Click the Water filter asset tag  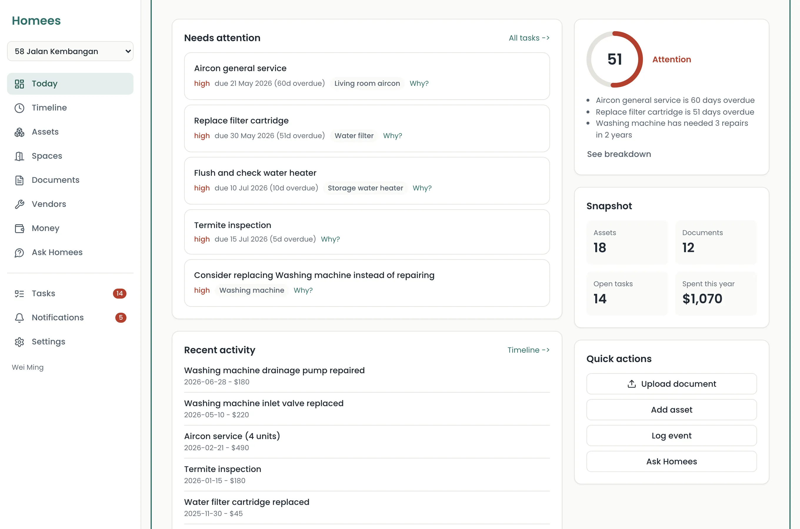click(x=354, y=135)
